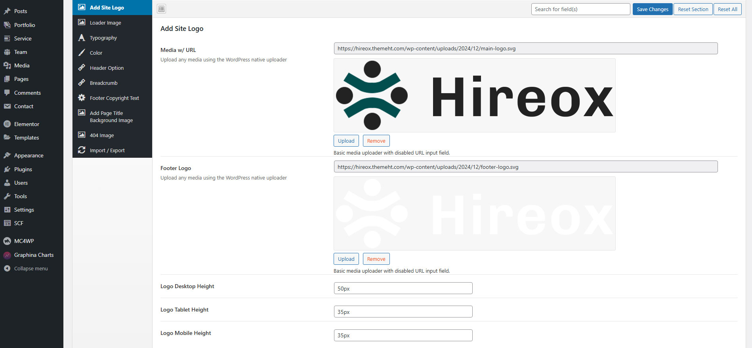752x348 pixels.
Task: Click Reset Section button
Action: 693,9
